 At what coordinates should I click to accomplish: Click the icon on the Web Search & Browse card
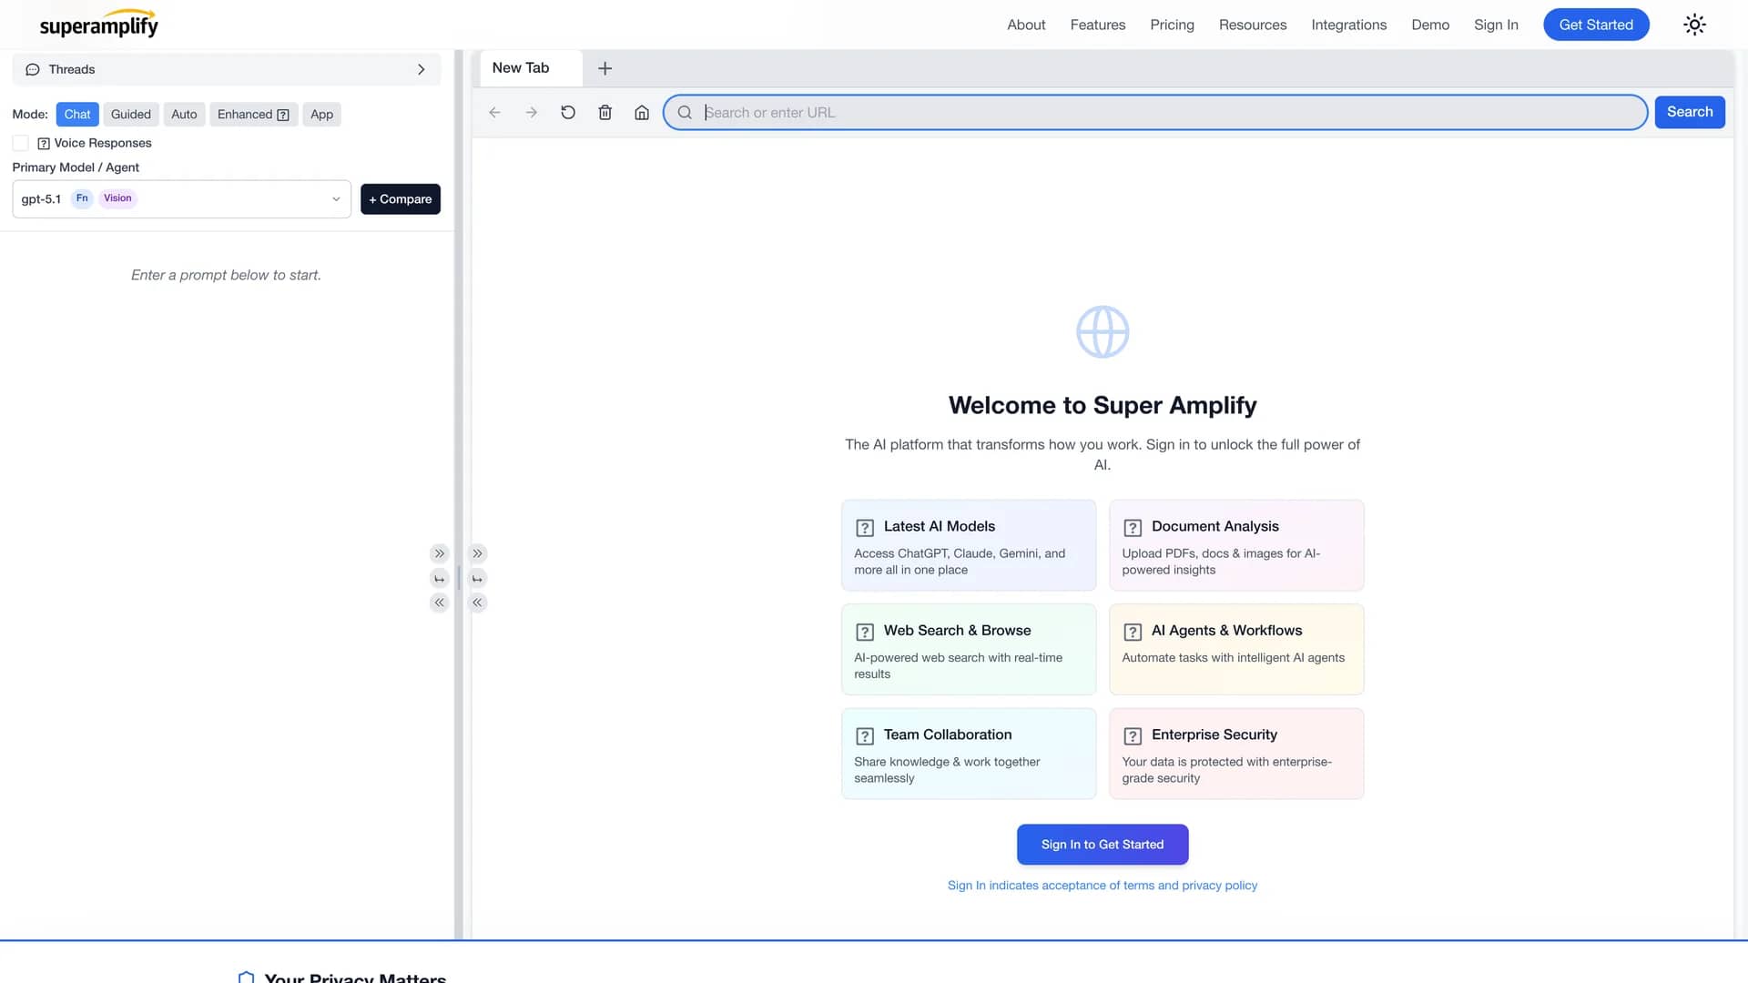point(865,632)
